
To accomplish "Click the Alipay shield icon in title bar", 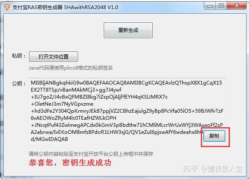I will 7,7.
